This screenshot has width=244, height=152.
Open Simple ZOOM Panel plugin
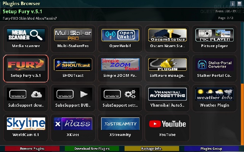coord(120,68)
